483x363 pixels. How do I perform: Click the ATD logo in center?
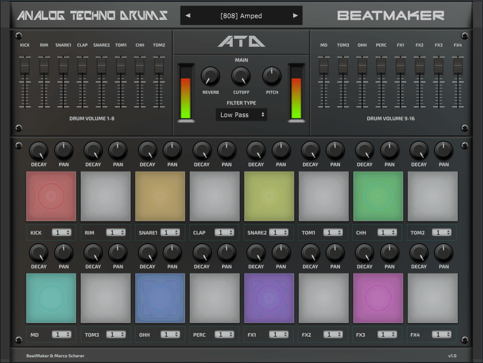pyautogui.click(x=241, y=42)
